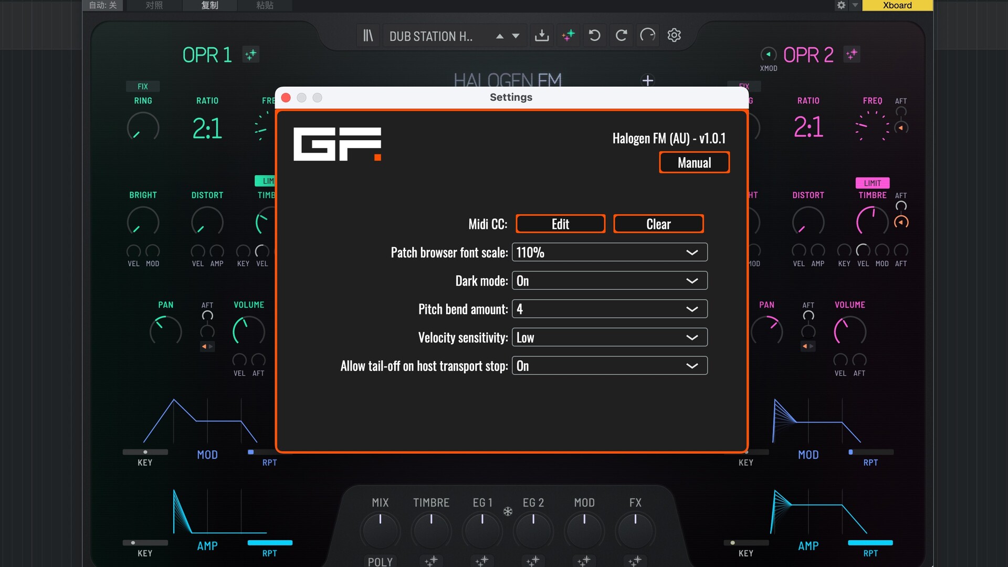The width and height of the screenshot is (1008, 567).
Task: Click the MIX macro knob
Action: tap(380, 531)
